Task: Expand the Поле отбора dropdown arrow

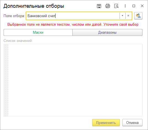Action: pyautogui.click(x=122, y=16)
